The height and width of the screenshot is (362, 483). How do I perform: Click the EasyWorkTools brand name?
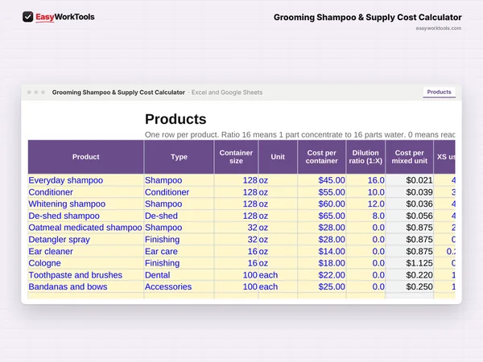coord(65,17)
